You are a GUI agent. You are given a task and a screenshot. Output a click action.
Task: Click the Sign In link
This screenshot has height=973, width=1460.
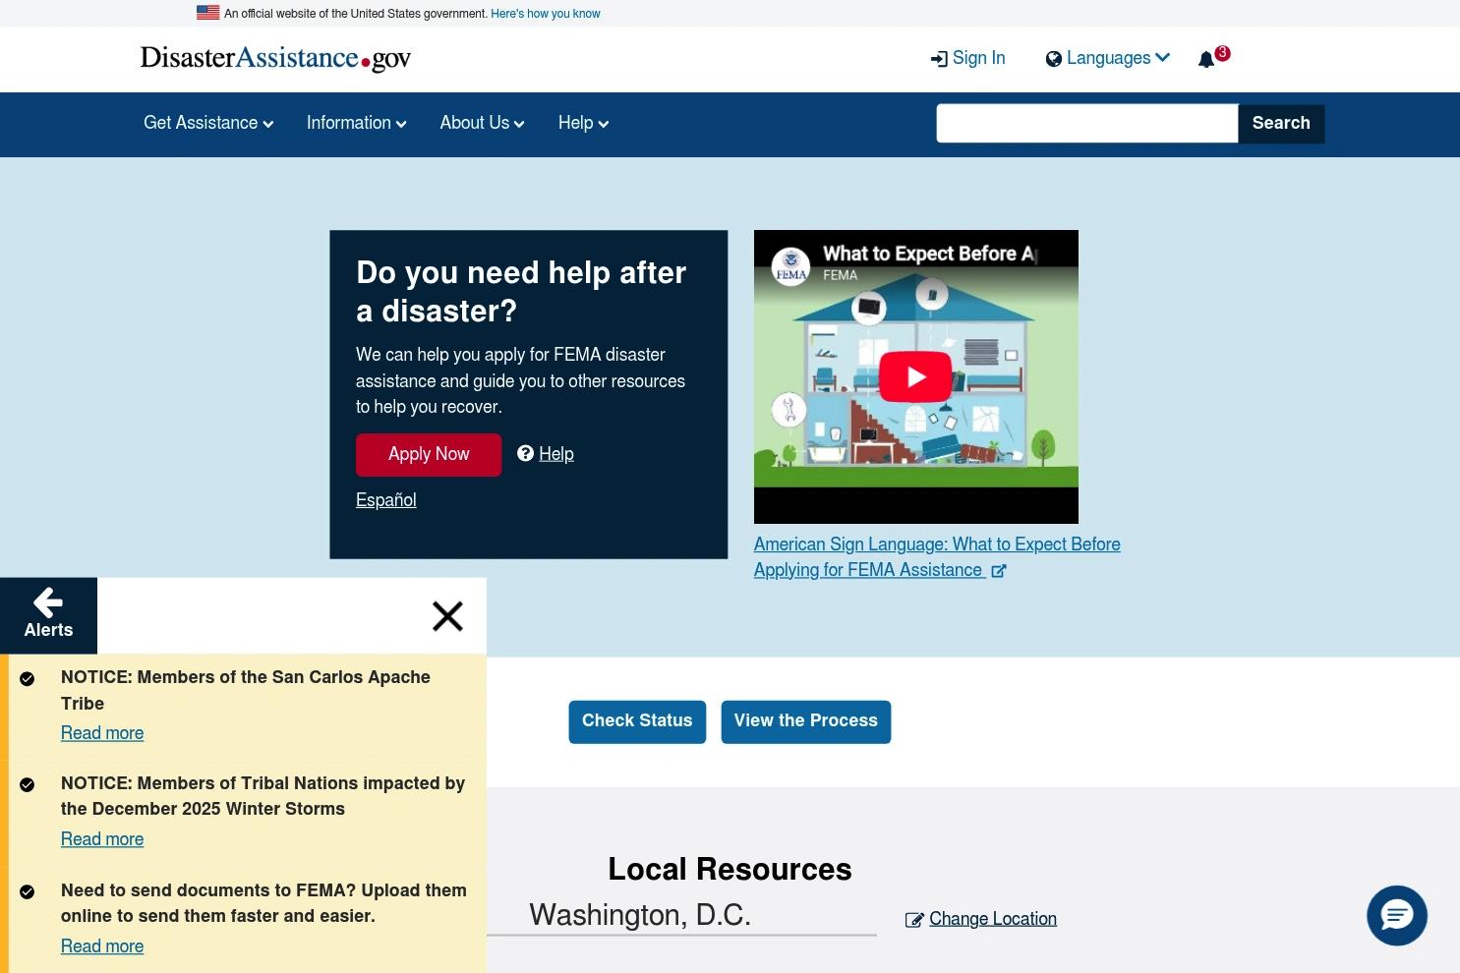click(978, 58)
